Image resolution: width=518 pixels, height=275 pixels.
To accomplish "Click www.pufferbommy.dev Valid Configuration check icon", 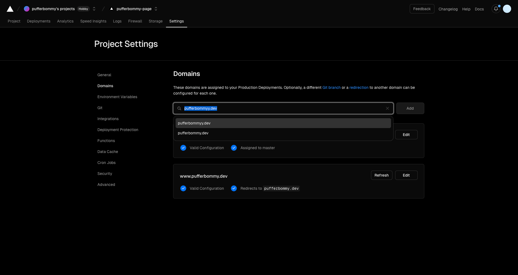I will [x=183, y=188].
